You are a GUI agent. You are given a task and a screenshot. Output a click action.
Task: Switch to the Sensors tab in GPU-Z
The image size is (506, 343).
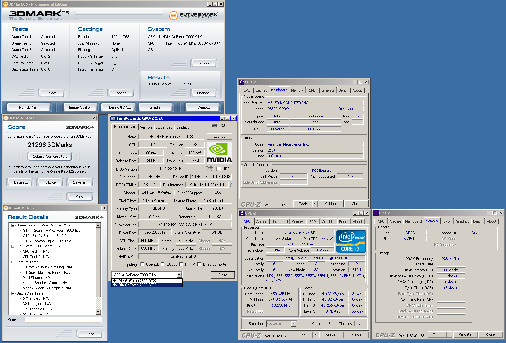tap(146, 127)
